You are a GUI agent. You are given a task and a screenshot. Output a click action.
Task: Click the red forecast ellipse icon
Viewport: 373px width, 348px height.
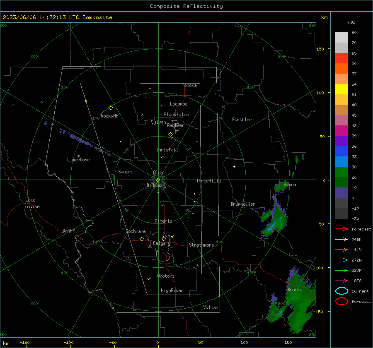tap(342, 301)
